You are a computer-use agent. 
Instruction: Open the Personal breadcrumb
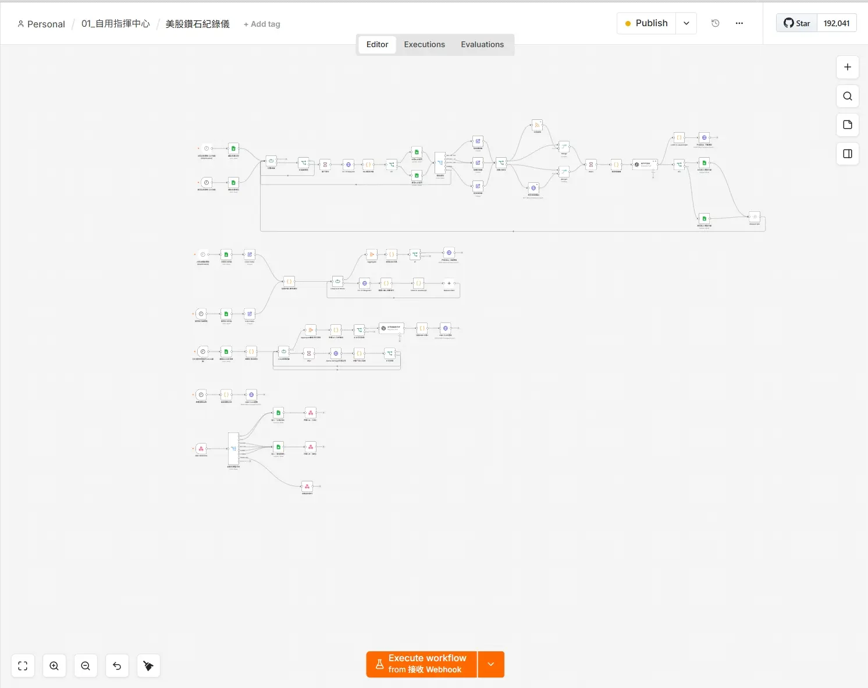(x=41, y=24)
